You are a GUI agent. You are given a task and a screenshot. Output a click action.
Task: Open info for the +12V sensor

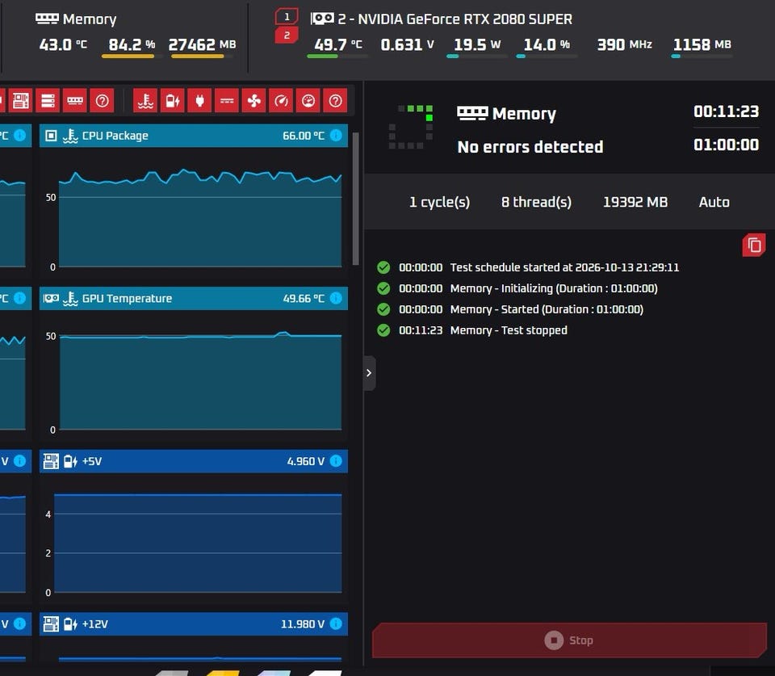336,624
